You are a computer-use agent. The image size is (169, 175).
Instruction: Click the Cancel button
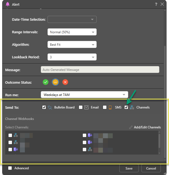(x=151, y=168)
